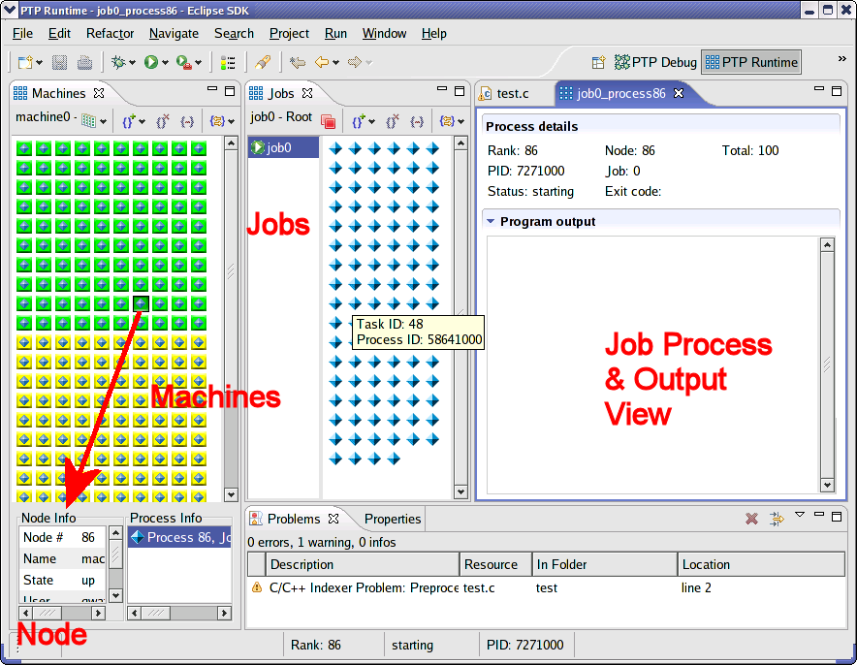
Task: Open the Problems view menu triangle
Action: tap(800, 514)
